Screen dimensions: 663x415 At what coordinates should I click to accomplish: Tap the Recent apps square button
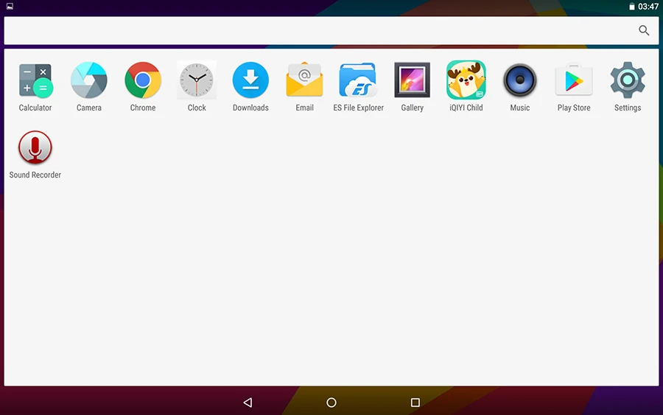click(x=415, y=402)
